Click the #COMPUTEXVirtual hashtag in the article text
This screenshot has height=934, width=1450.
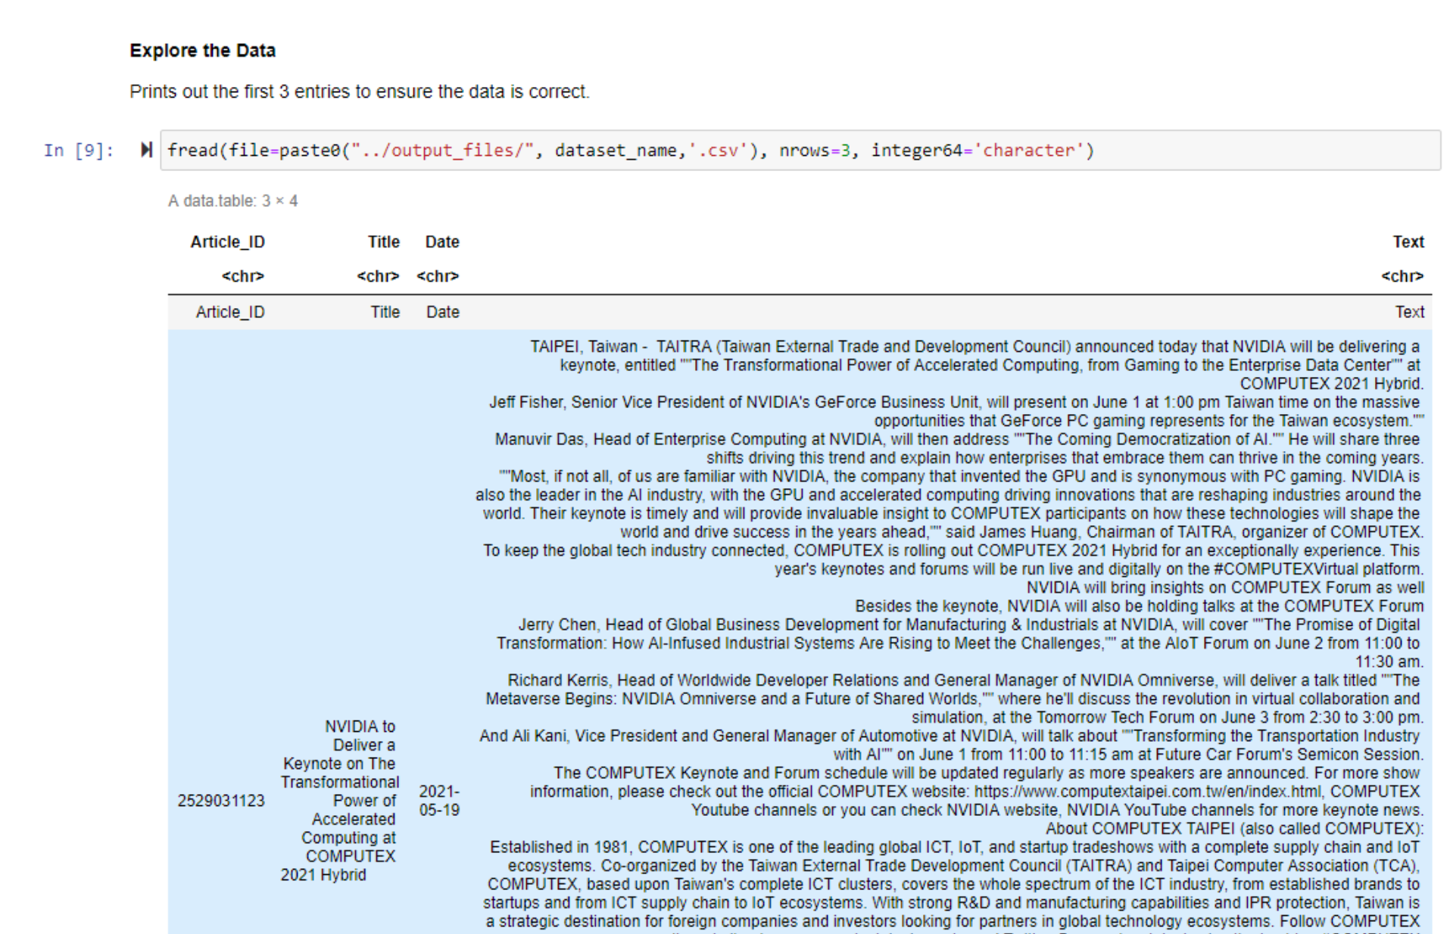[1286, 569]
